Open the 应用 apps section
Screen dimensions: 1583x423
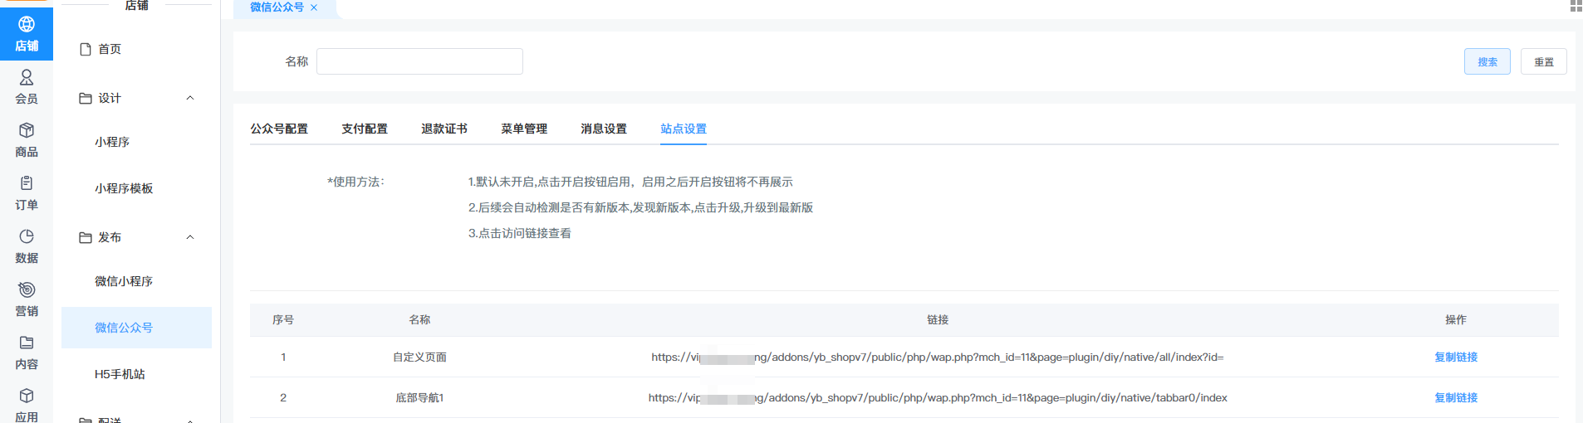click(27, 404)
